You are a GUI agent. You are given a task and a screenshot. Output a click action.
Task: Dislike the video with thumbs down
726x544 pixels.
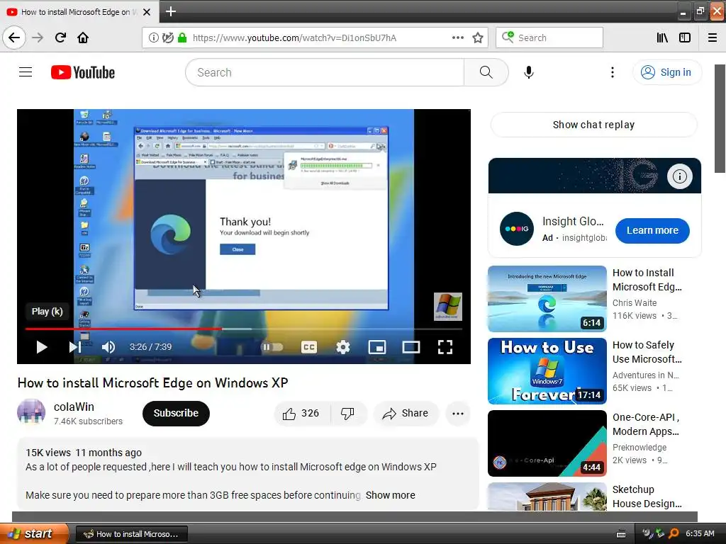pyautogui.click(x=347, y=413)
